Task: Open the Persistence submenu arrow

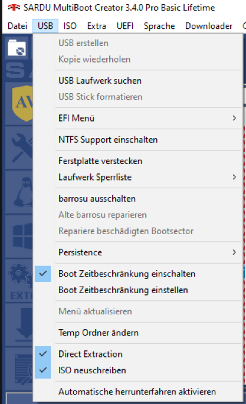Action: [x=234, y=252]
